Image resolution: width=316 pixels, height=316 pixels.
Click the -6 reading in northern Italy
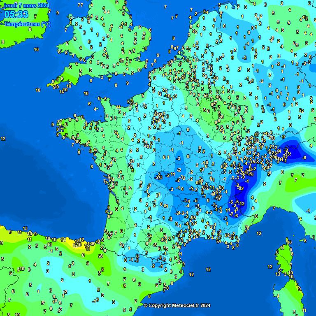click(x=304, y=158)
